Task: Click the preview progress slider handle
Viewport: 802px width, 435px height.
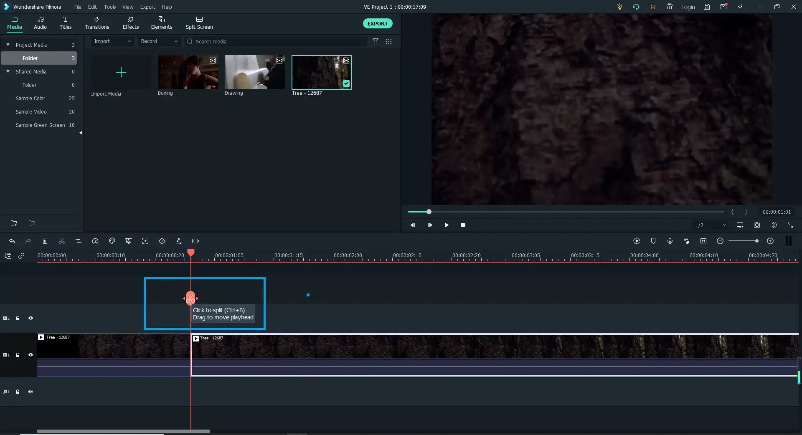Action: (x=429, y=212)
